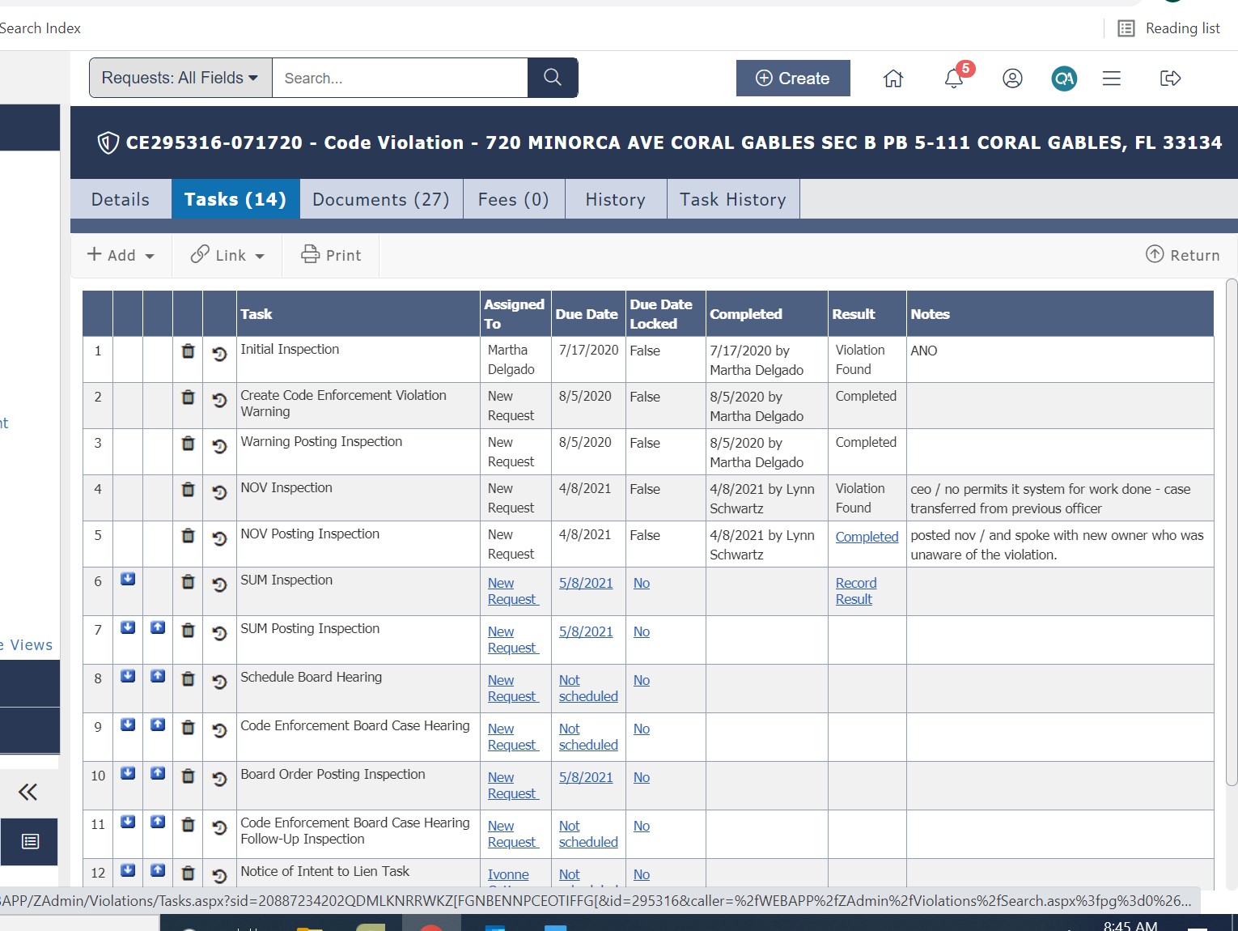Switch to Documents (27) tab

pyautogui.click(x=381, y=199)
